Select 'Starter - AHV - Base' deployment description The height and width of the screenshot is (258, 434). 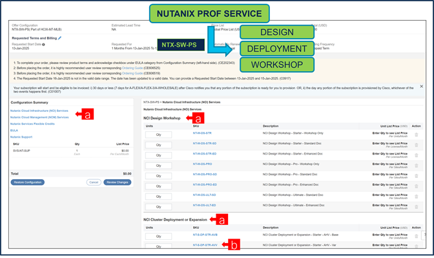tap(300, 235)
